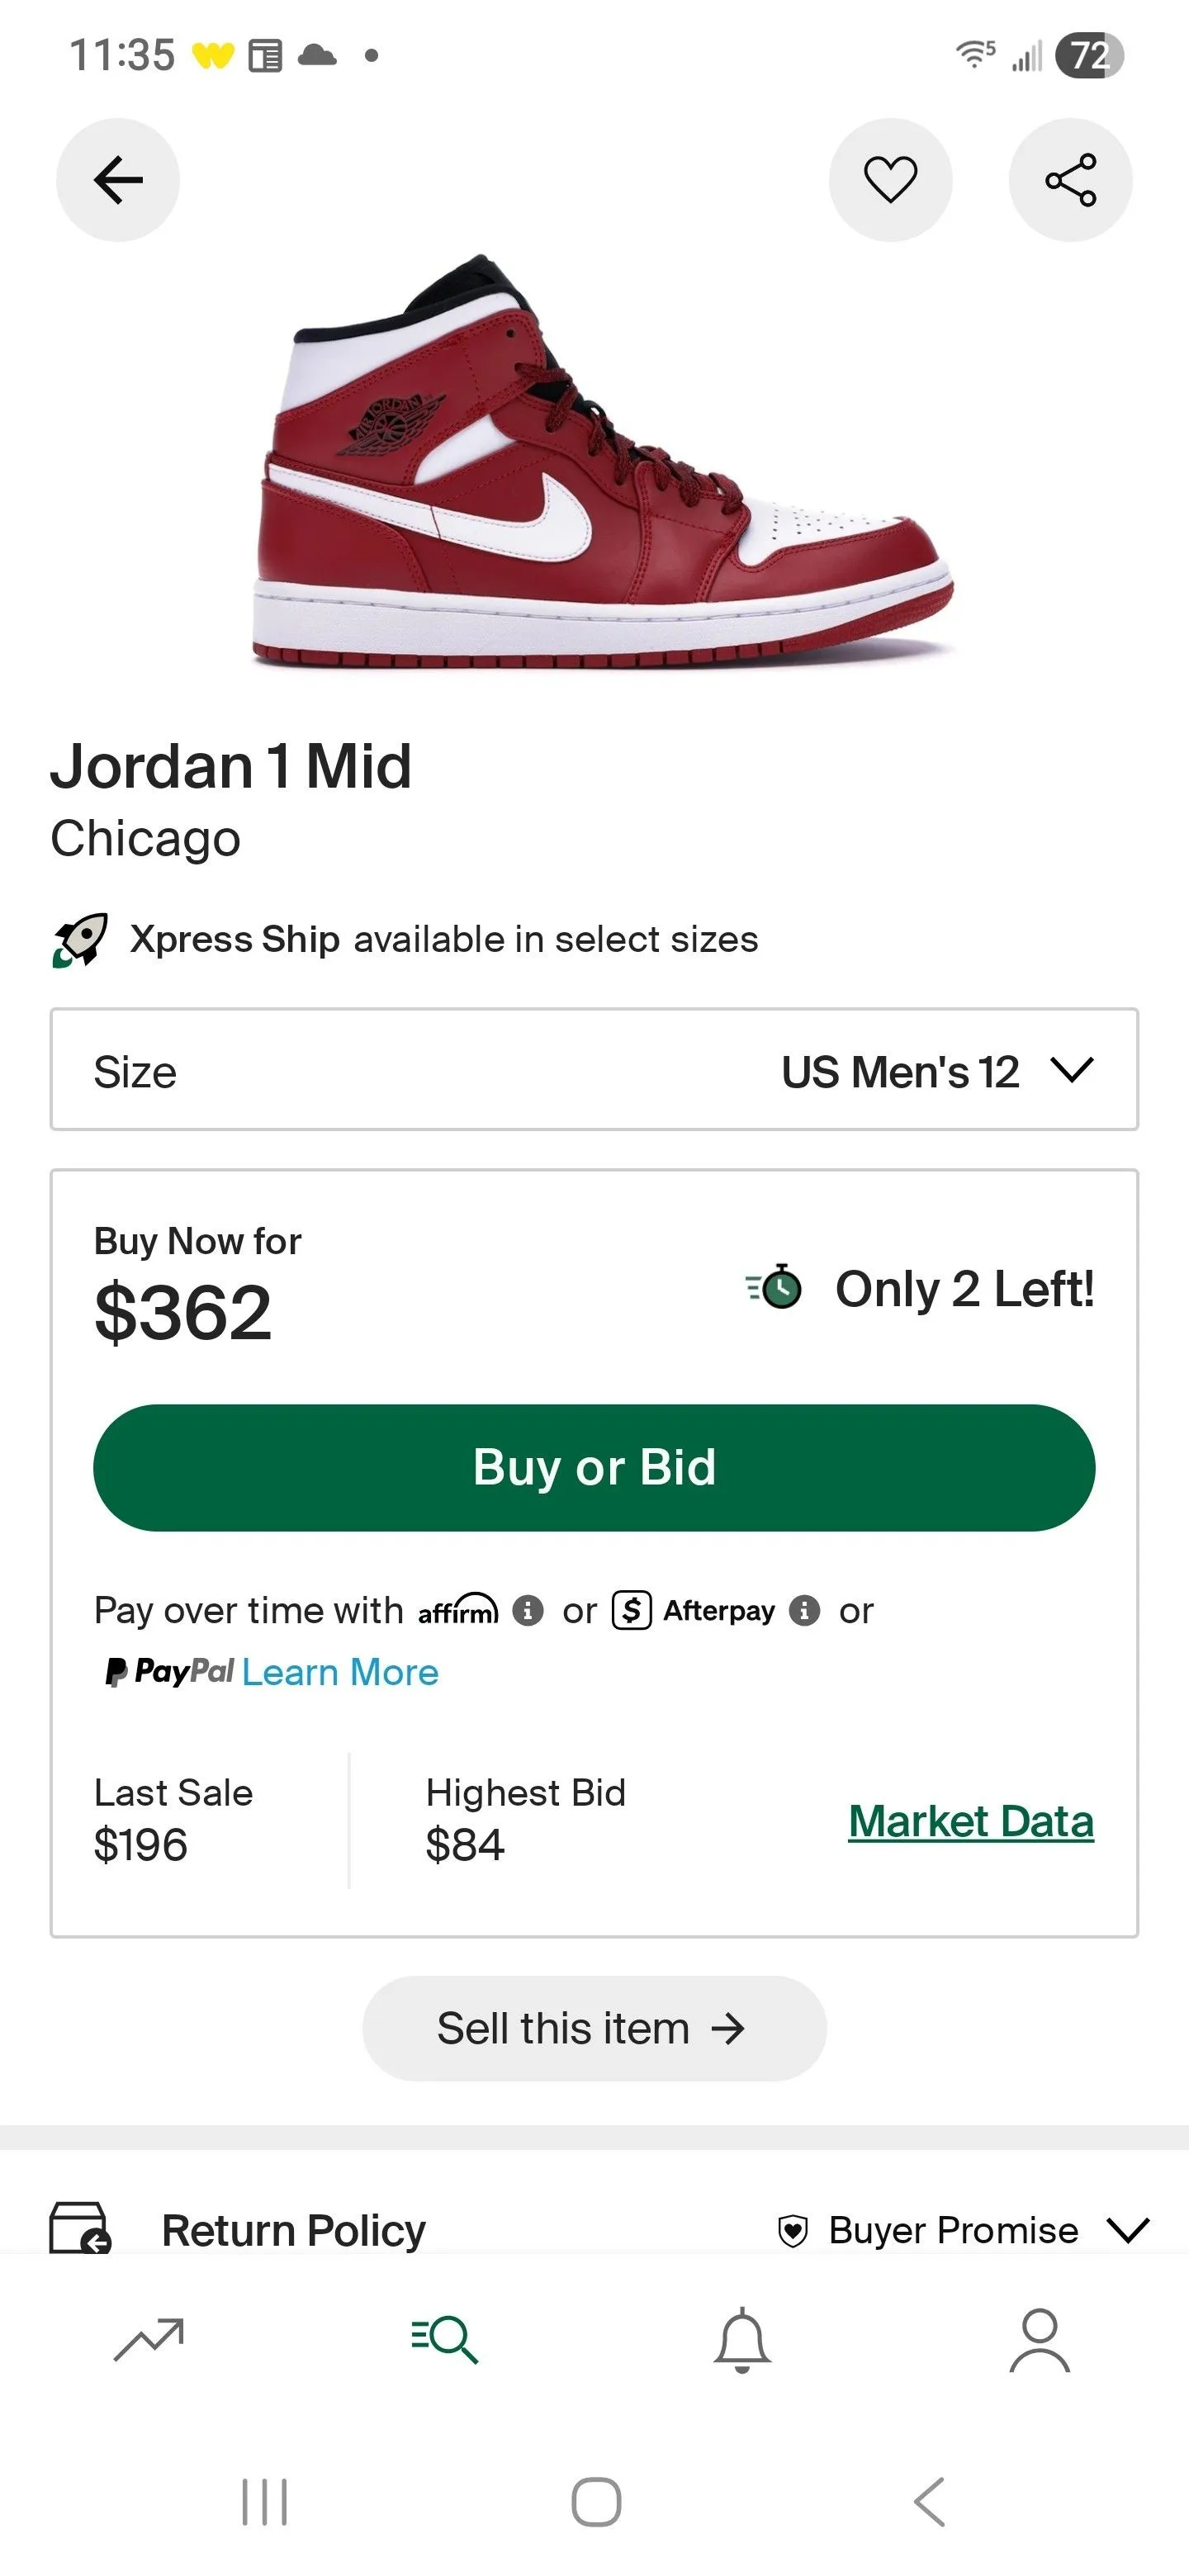Open the Market Data link
The width and height of the screenshot is (1189, 2576).
tap(971, 1821)
